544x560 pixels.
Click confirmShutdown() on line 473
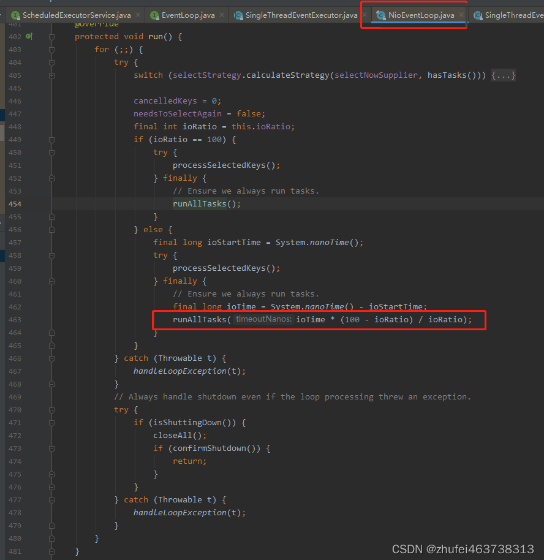216,448
